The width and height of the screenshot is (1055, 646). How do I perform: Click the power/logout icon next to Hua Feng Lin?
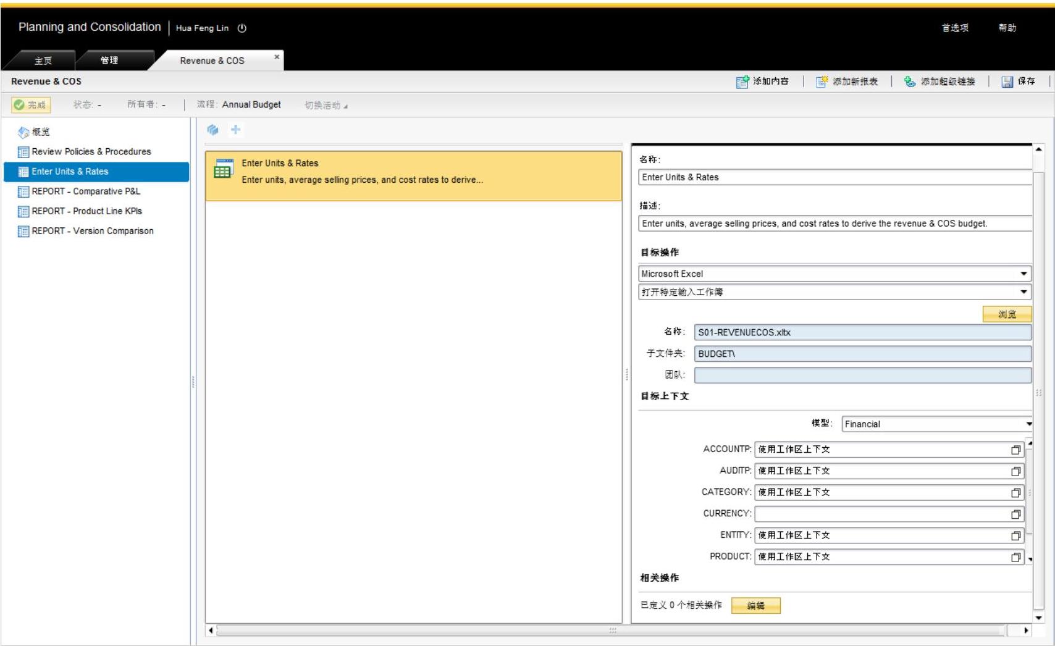pos(242,28)
